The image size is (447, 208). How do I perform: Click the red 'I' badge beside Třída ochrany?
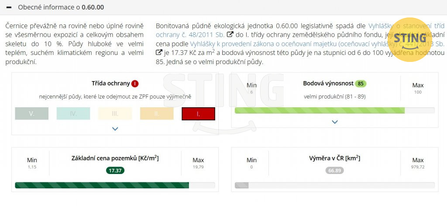(x=135, y=83)
